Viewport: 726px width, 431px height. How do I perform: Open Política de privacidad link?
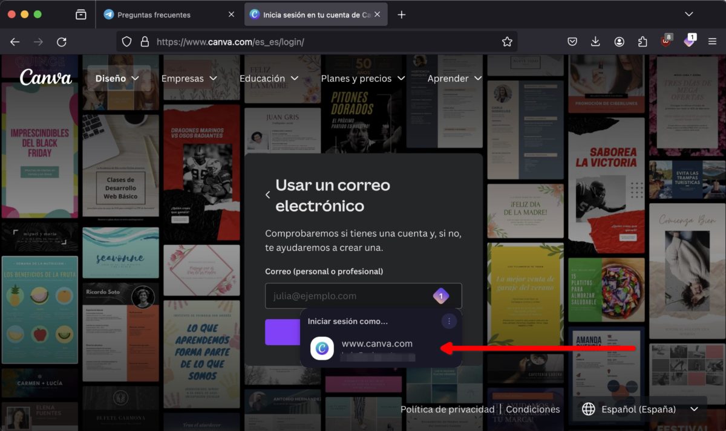pos(447,409)
